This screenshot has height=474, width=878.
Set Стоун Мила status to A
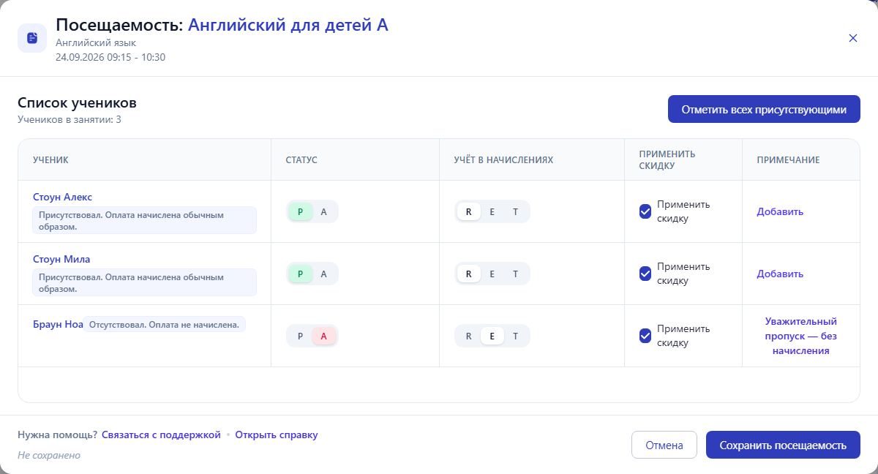324,274
